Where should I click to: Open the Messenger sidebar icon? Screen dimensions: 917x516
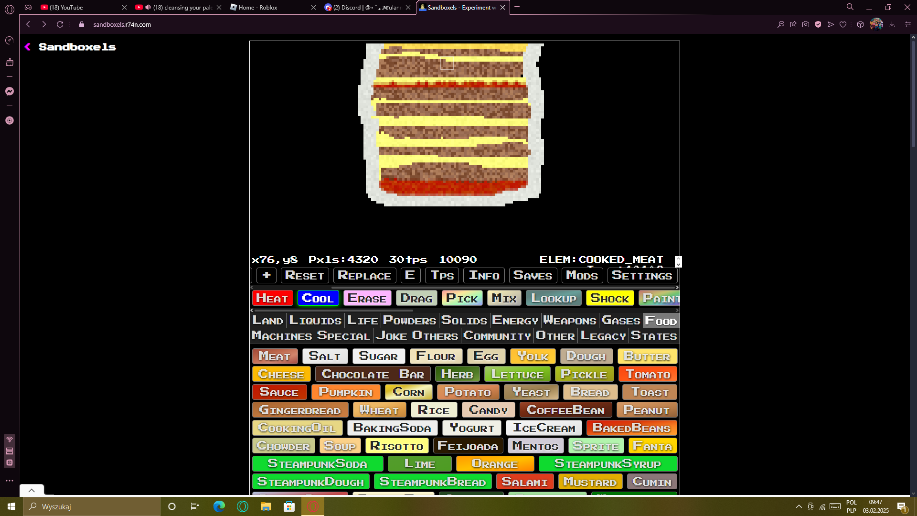click(x=10, y=91)
